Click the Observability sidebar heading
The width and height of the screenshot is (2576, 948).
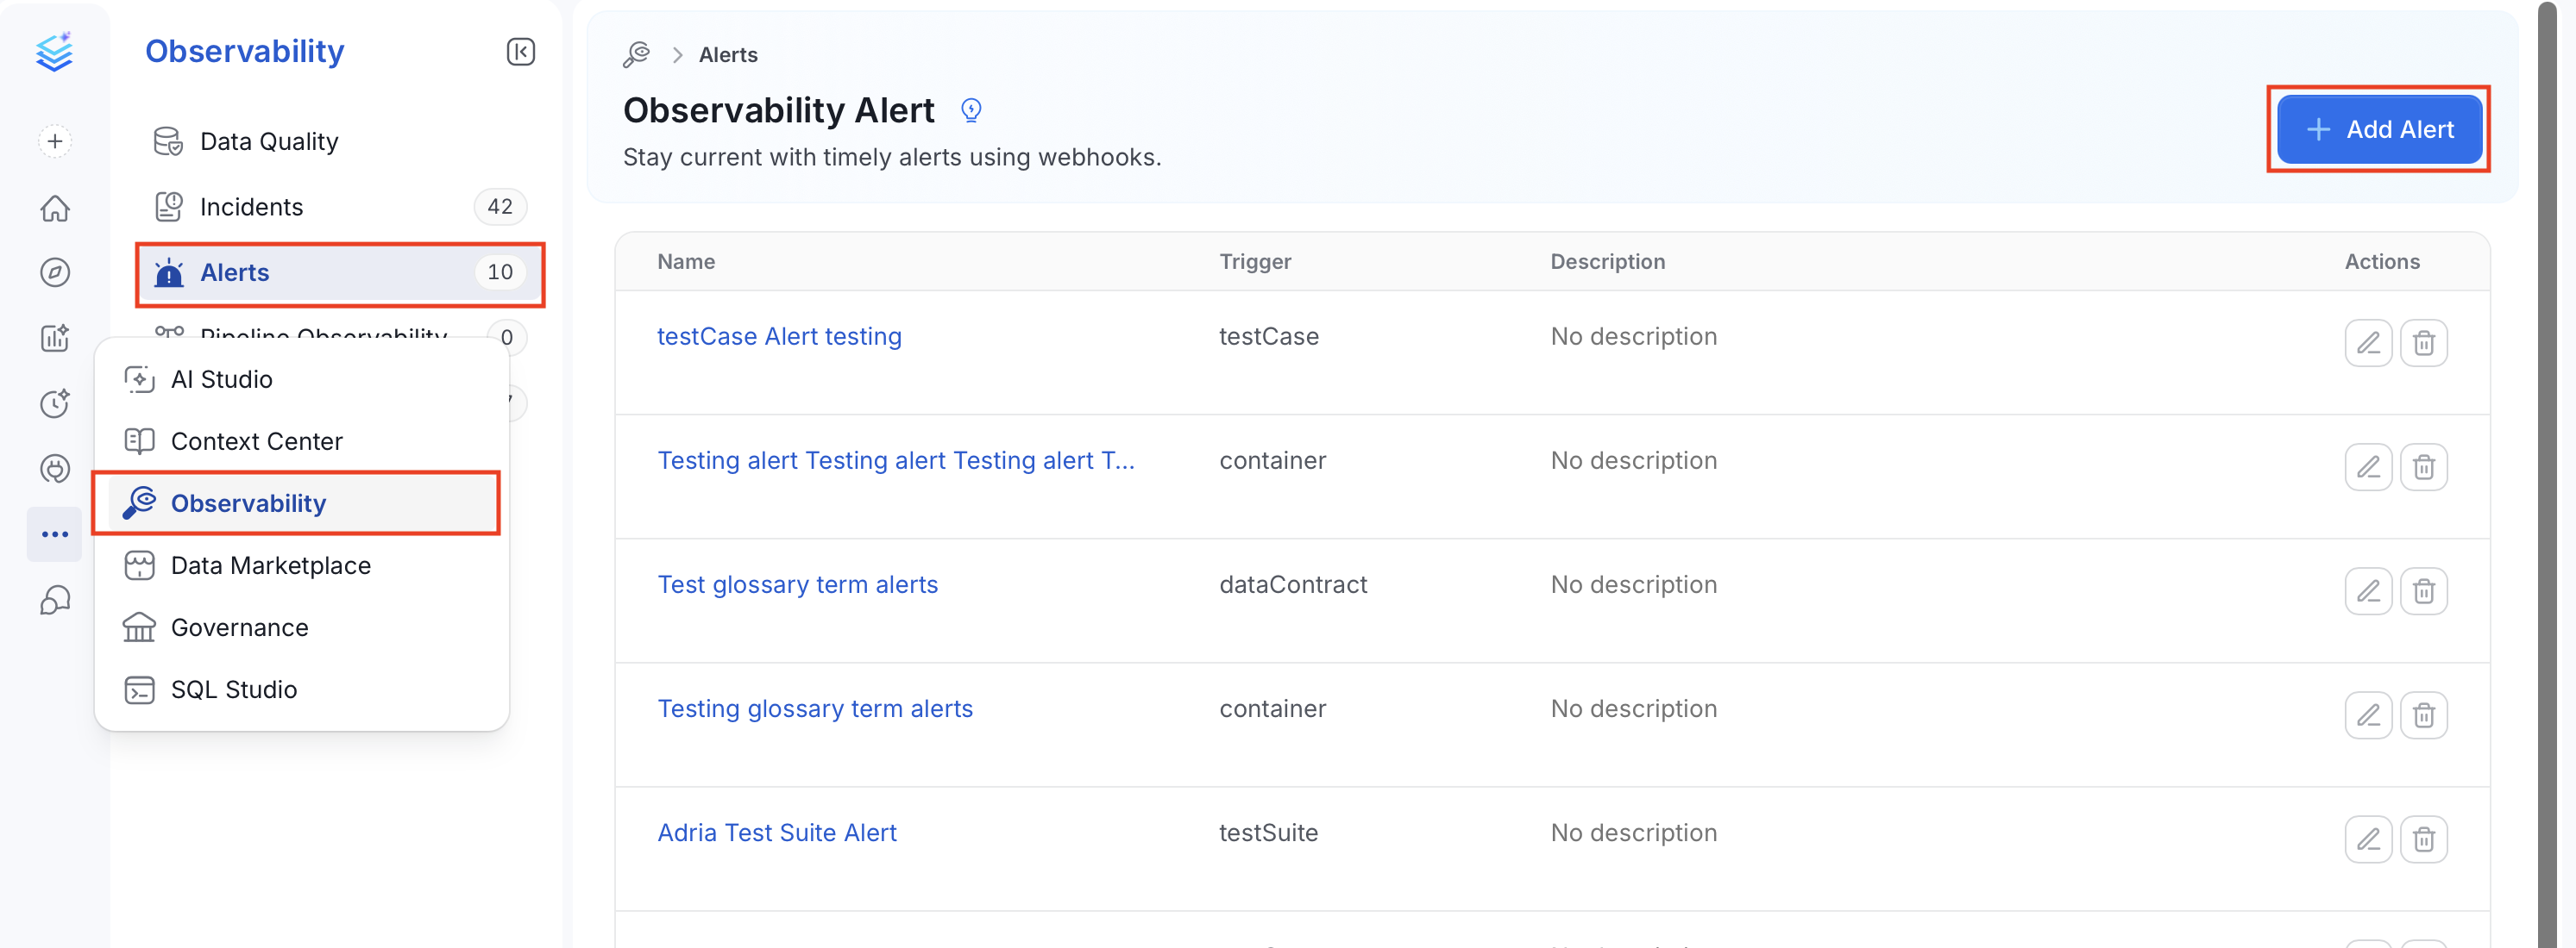coord(245,51)
